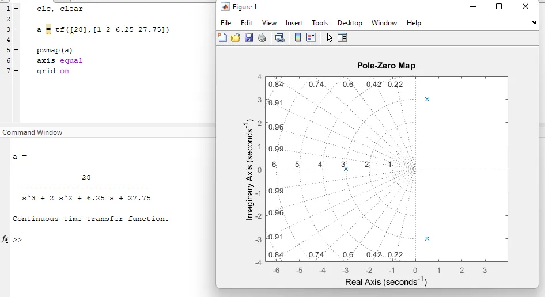Enable the Edit Plot arrow tool
545x297 pixels.
(330, 38)
